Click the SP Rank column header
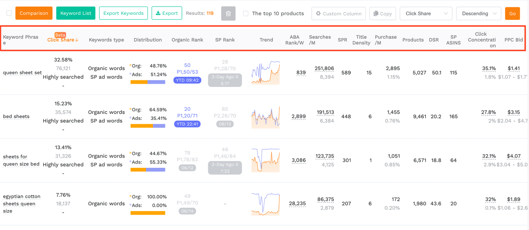 coord(225,40)
